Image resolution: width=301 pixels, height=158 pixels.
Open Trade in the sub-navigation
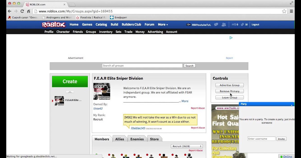[128, 32]
